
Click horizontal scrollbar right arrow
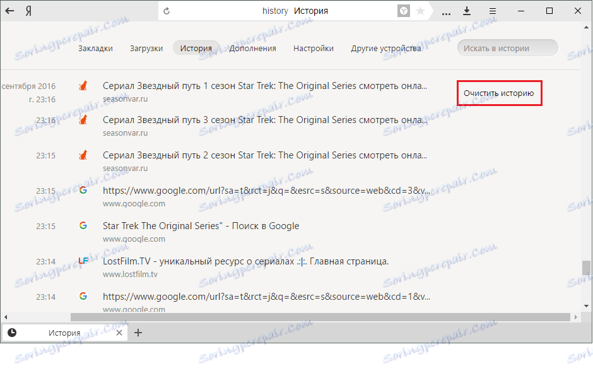click(575, 317)
